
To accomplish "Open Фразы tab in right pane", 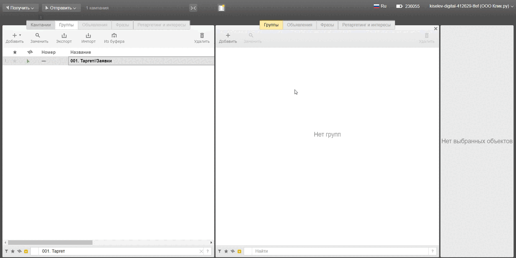I will [x=327, y=25].
